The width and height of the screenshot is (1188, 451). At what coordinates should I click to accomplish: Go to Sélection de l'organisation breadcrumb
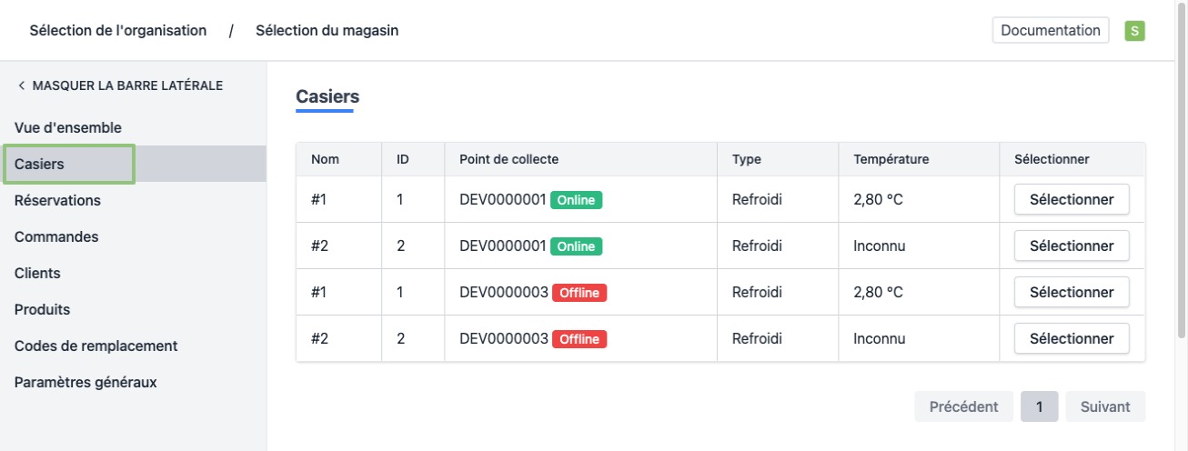(117, 30)
